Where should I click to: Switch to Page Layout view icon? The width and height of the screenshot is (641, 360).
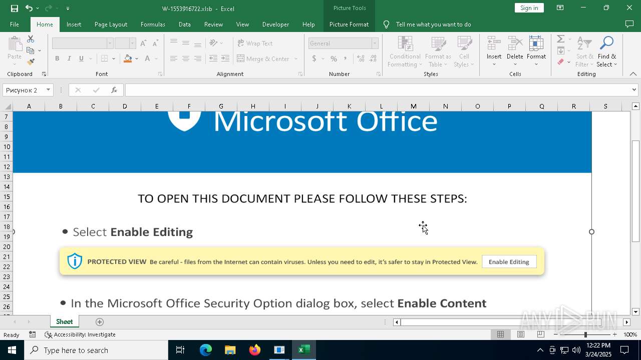tap(520, 334)
